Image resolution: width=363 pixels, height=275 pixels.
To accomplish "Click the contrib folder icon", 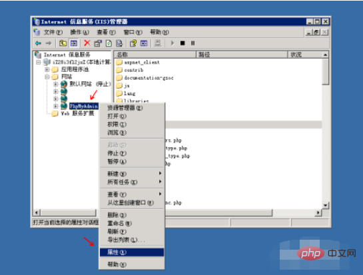I will tap(119, 70).
